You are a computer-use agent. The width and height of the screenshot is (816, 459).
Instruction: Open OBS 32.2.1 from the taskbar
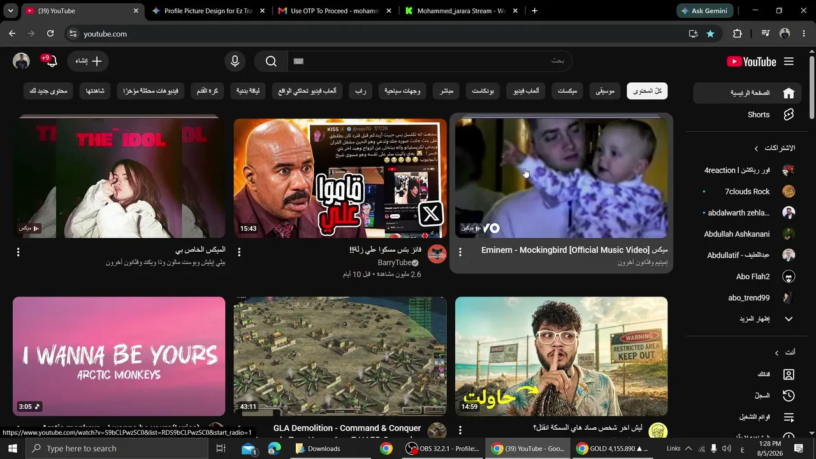point(443,448)
